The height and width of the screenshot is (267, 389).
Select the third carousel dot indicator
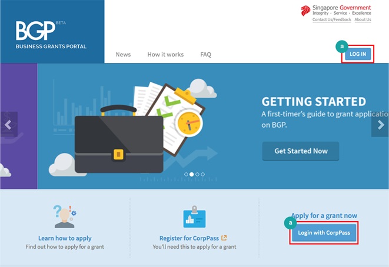point(197,174)
